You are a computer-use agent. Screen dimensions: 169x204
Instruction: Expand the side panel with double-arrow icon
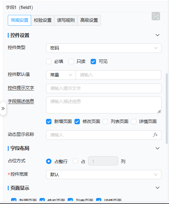pyautogui.click(x=3, y=108)
